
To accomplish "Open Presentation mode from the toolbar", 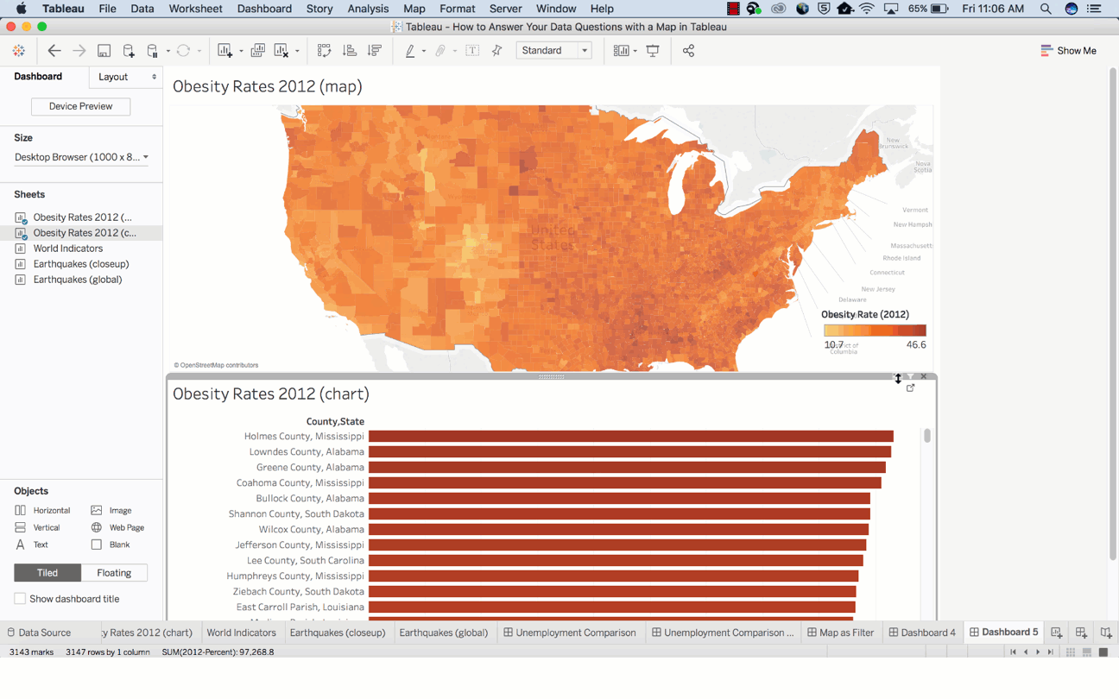I will click(653, 51).
